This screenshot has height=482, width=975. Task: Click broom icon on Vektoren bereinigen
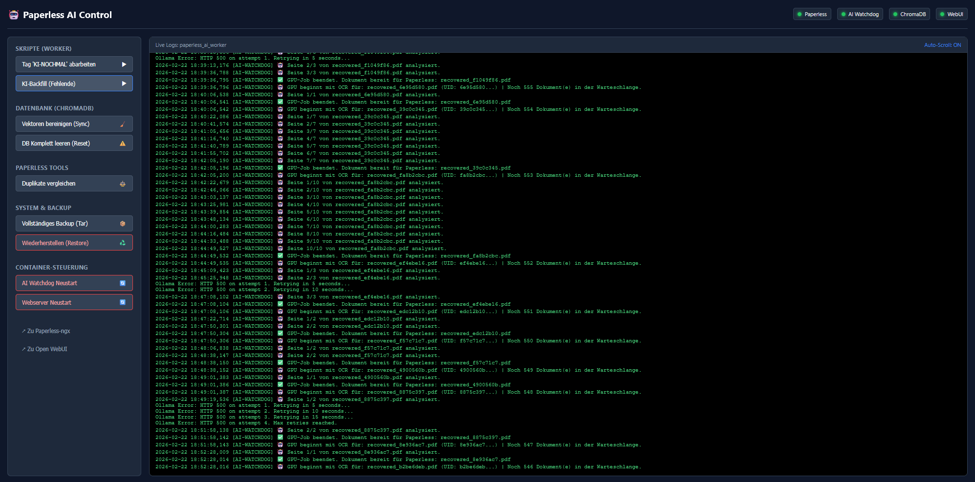(x=123, y=124)
